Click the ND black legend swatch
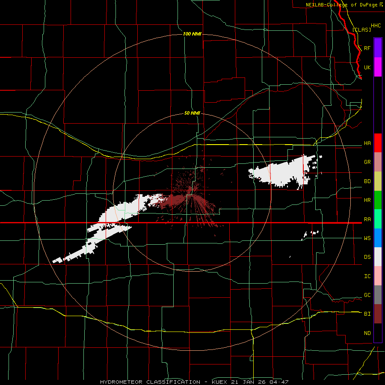The height and width of the screenshot is (385, 385). click(378, 333)
